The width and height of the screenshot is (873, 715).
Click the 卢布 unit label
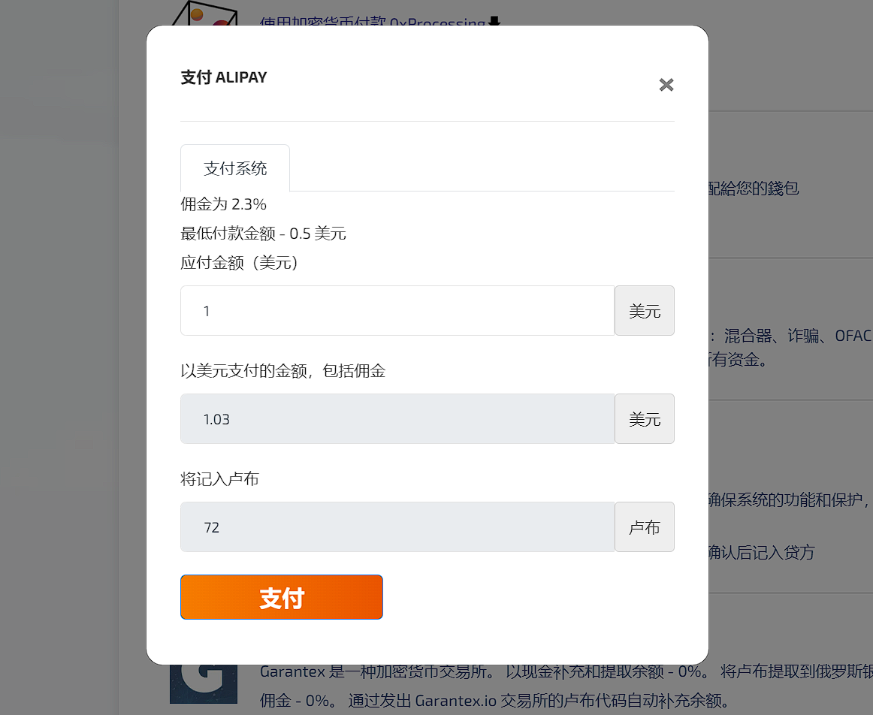pos(645,526)
